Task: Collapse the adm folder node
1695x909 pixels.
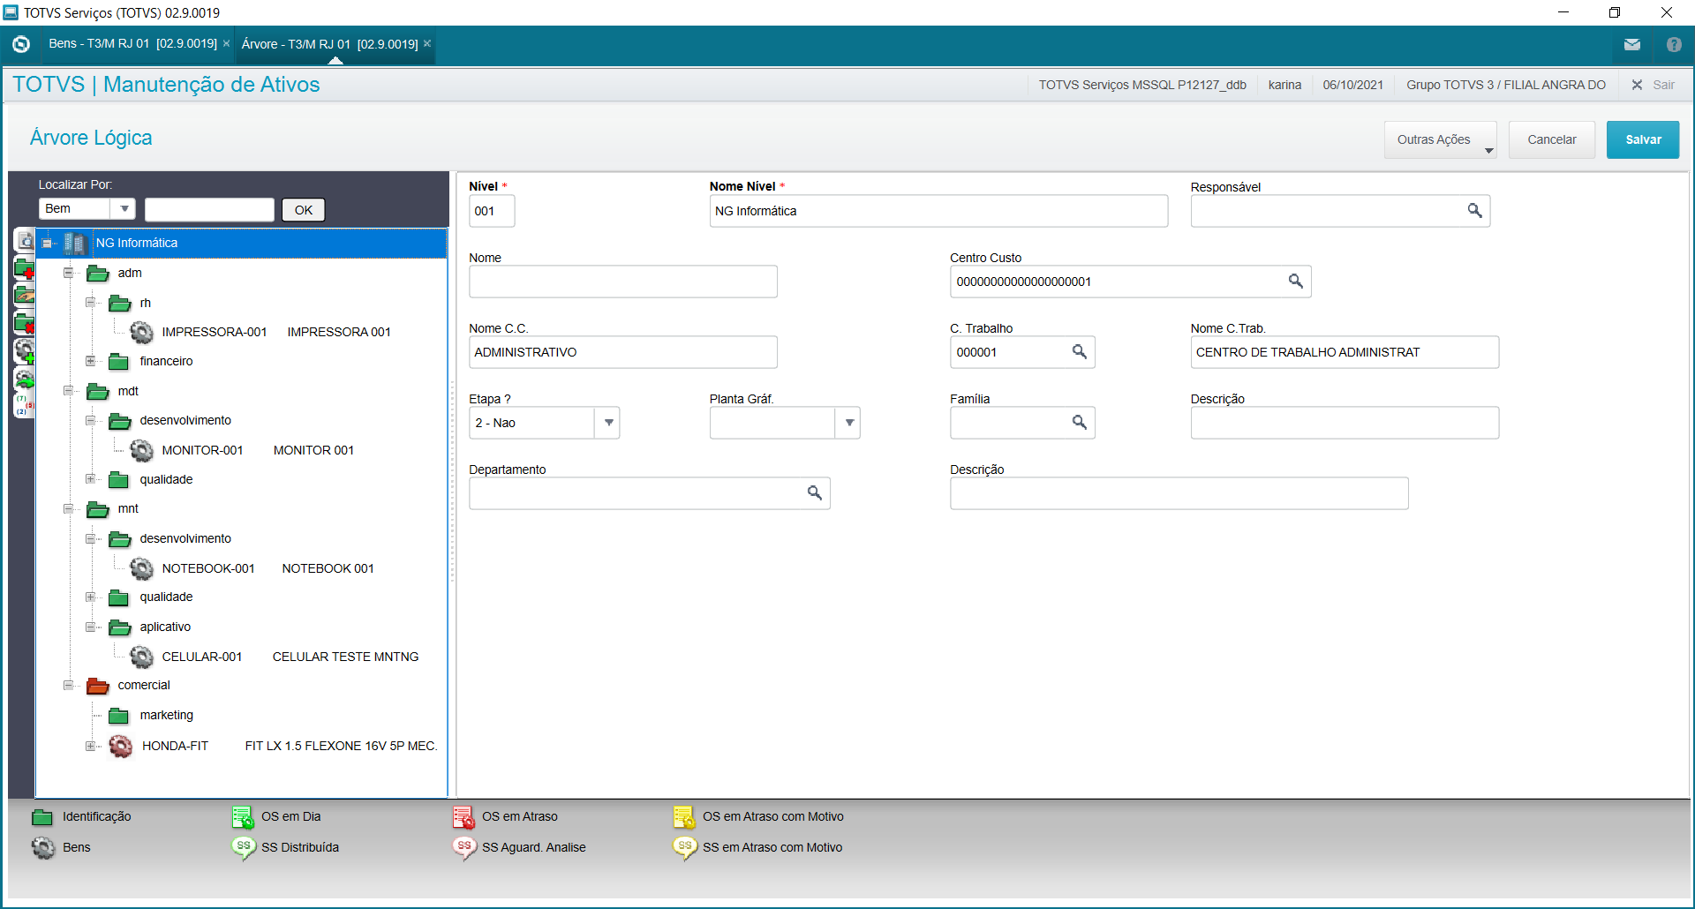Action: point(68,273)
